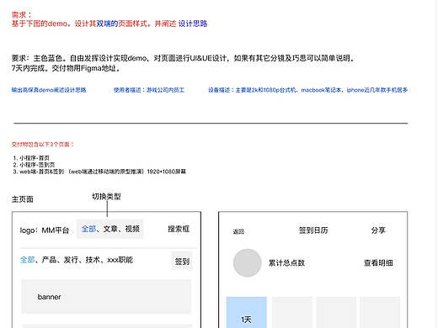Click the blue 设计思路 text in the header
The width and height of the screenshot is (438, 328).
(193, 24)
